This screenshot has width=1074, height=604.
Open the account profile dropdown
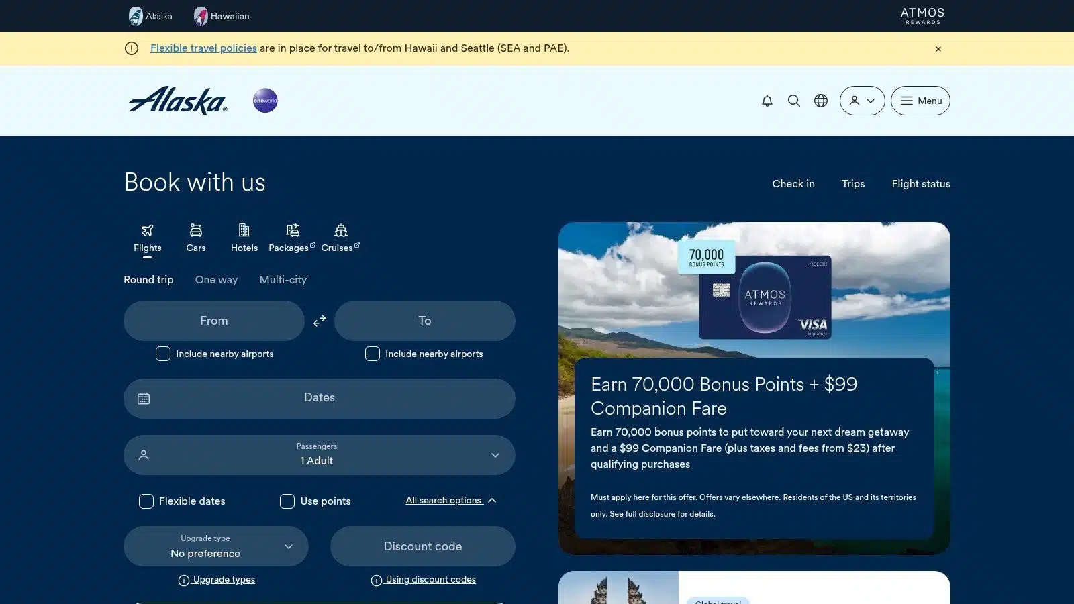click(863, 101)
